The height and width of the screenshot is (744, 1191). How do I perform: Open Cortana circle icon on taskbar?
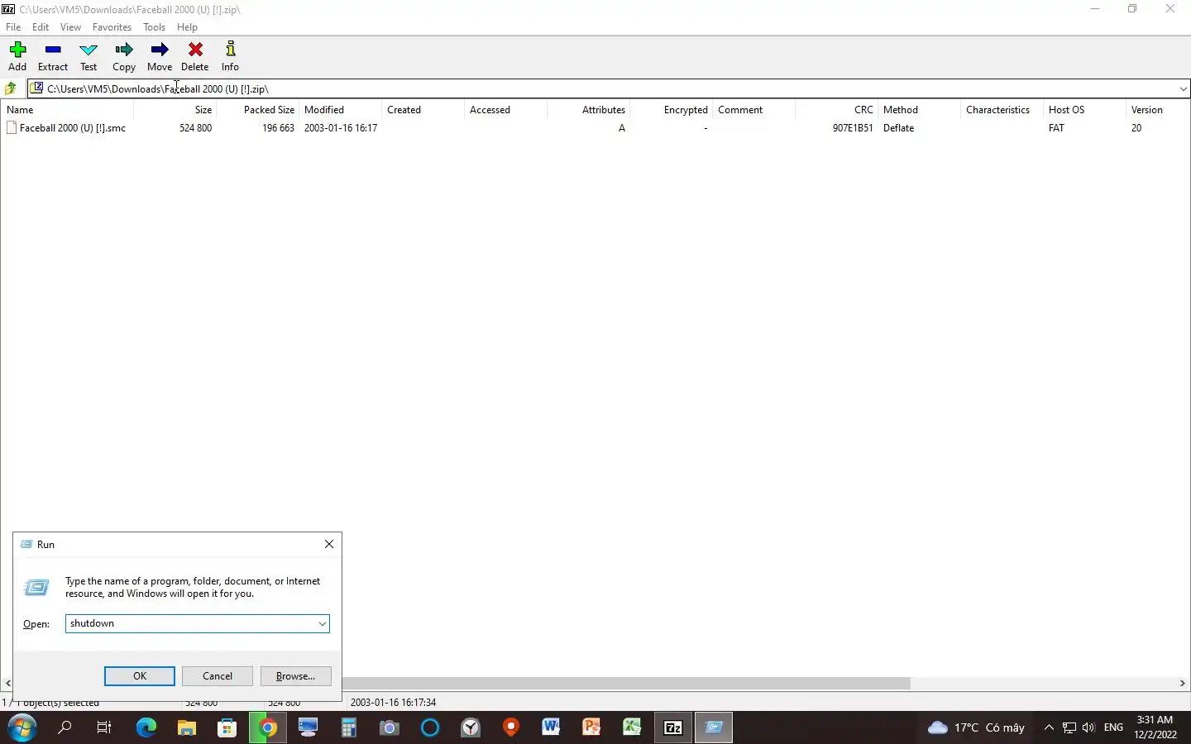[429, 727]
